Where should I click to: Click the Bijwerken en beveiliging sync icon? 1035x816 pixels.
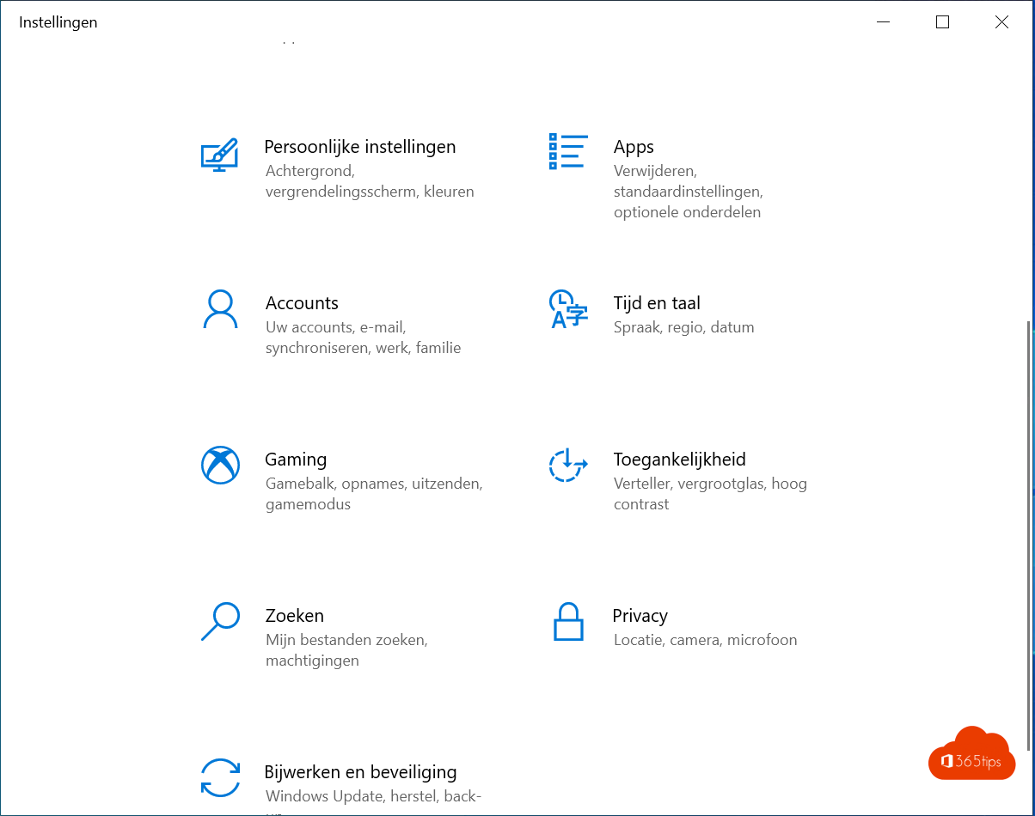pos(220,777)
